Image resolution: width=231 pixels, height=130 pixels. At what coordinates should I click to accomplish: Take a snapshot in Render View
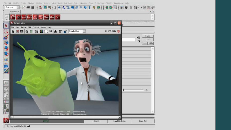(22, 31)
